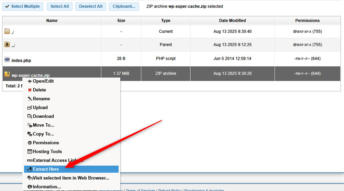Click the 28 B size cell

121,58
